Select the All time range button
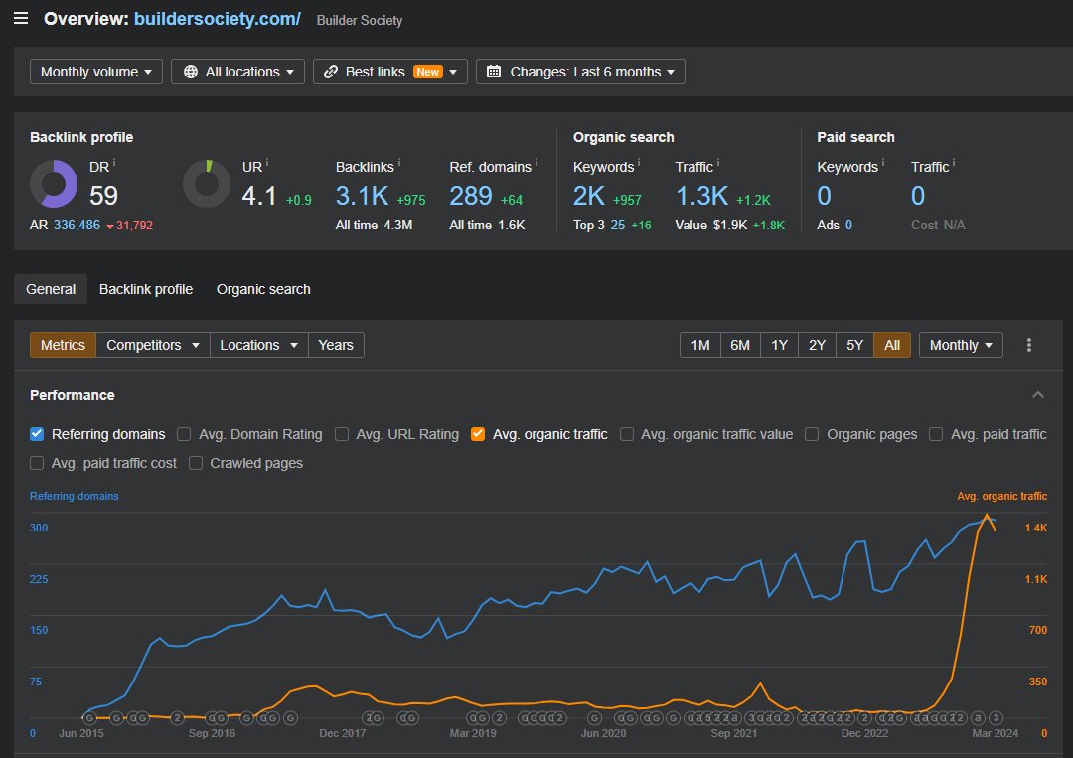1073x758 pixels. point(891,345)
